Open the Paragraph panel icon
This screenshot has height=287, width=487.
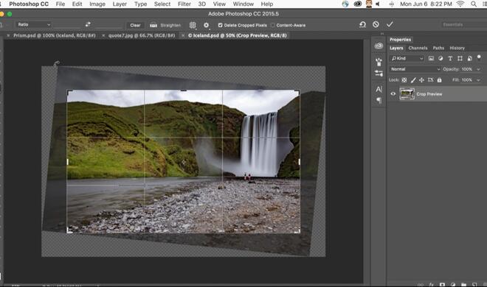(379, 100)
